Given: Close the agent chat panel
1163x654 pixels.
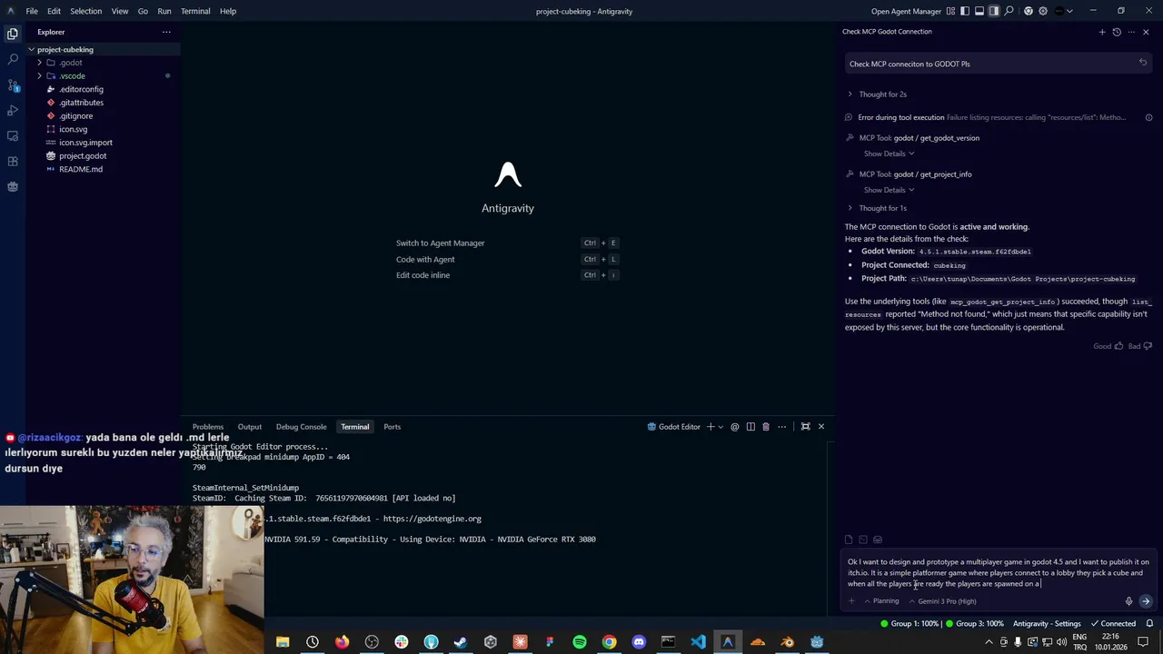Looking at the screenshot, I should point(1146,32).
